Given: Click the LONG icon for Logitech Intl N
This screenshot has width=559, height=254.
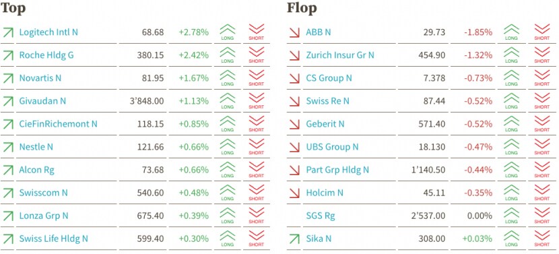Looking at the screenshot, I should click(228, 32).
